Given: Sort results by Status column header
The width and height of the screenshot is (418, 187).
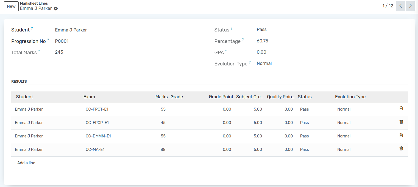Looking at the screenshot, I should pyautogui.click(x=305, y=97).
